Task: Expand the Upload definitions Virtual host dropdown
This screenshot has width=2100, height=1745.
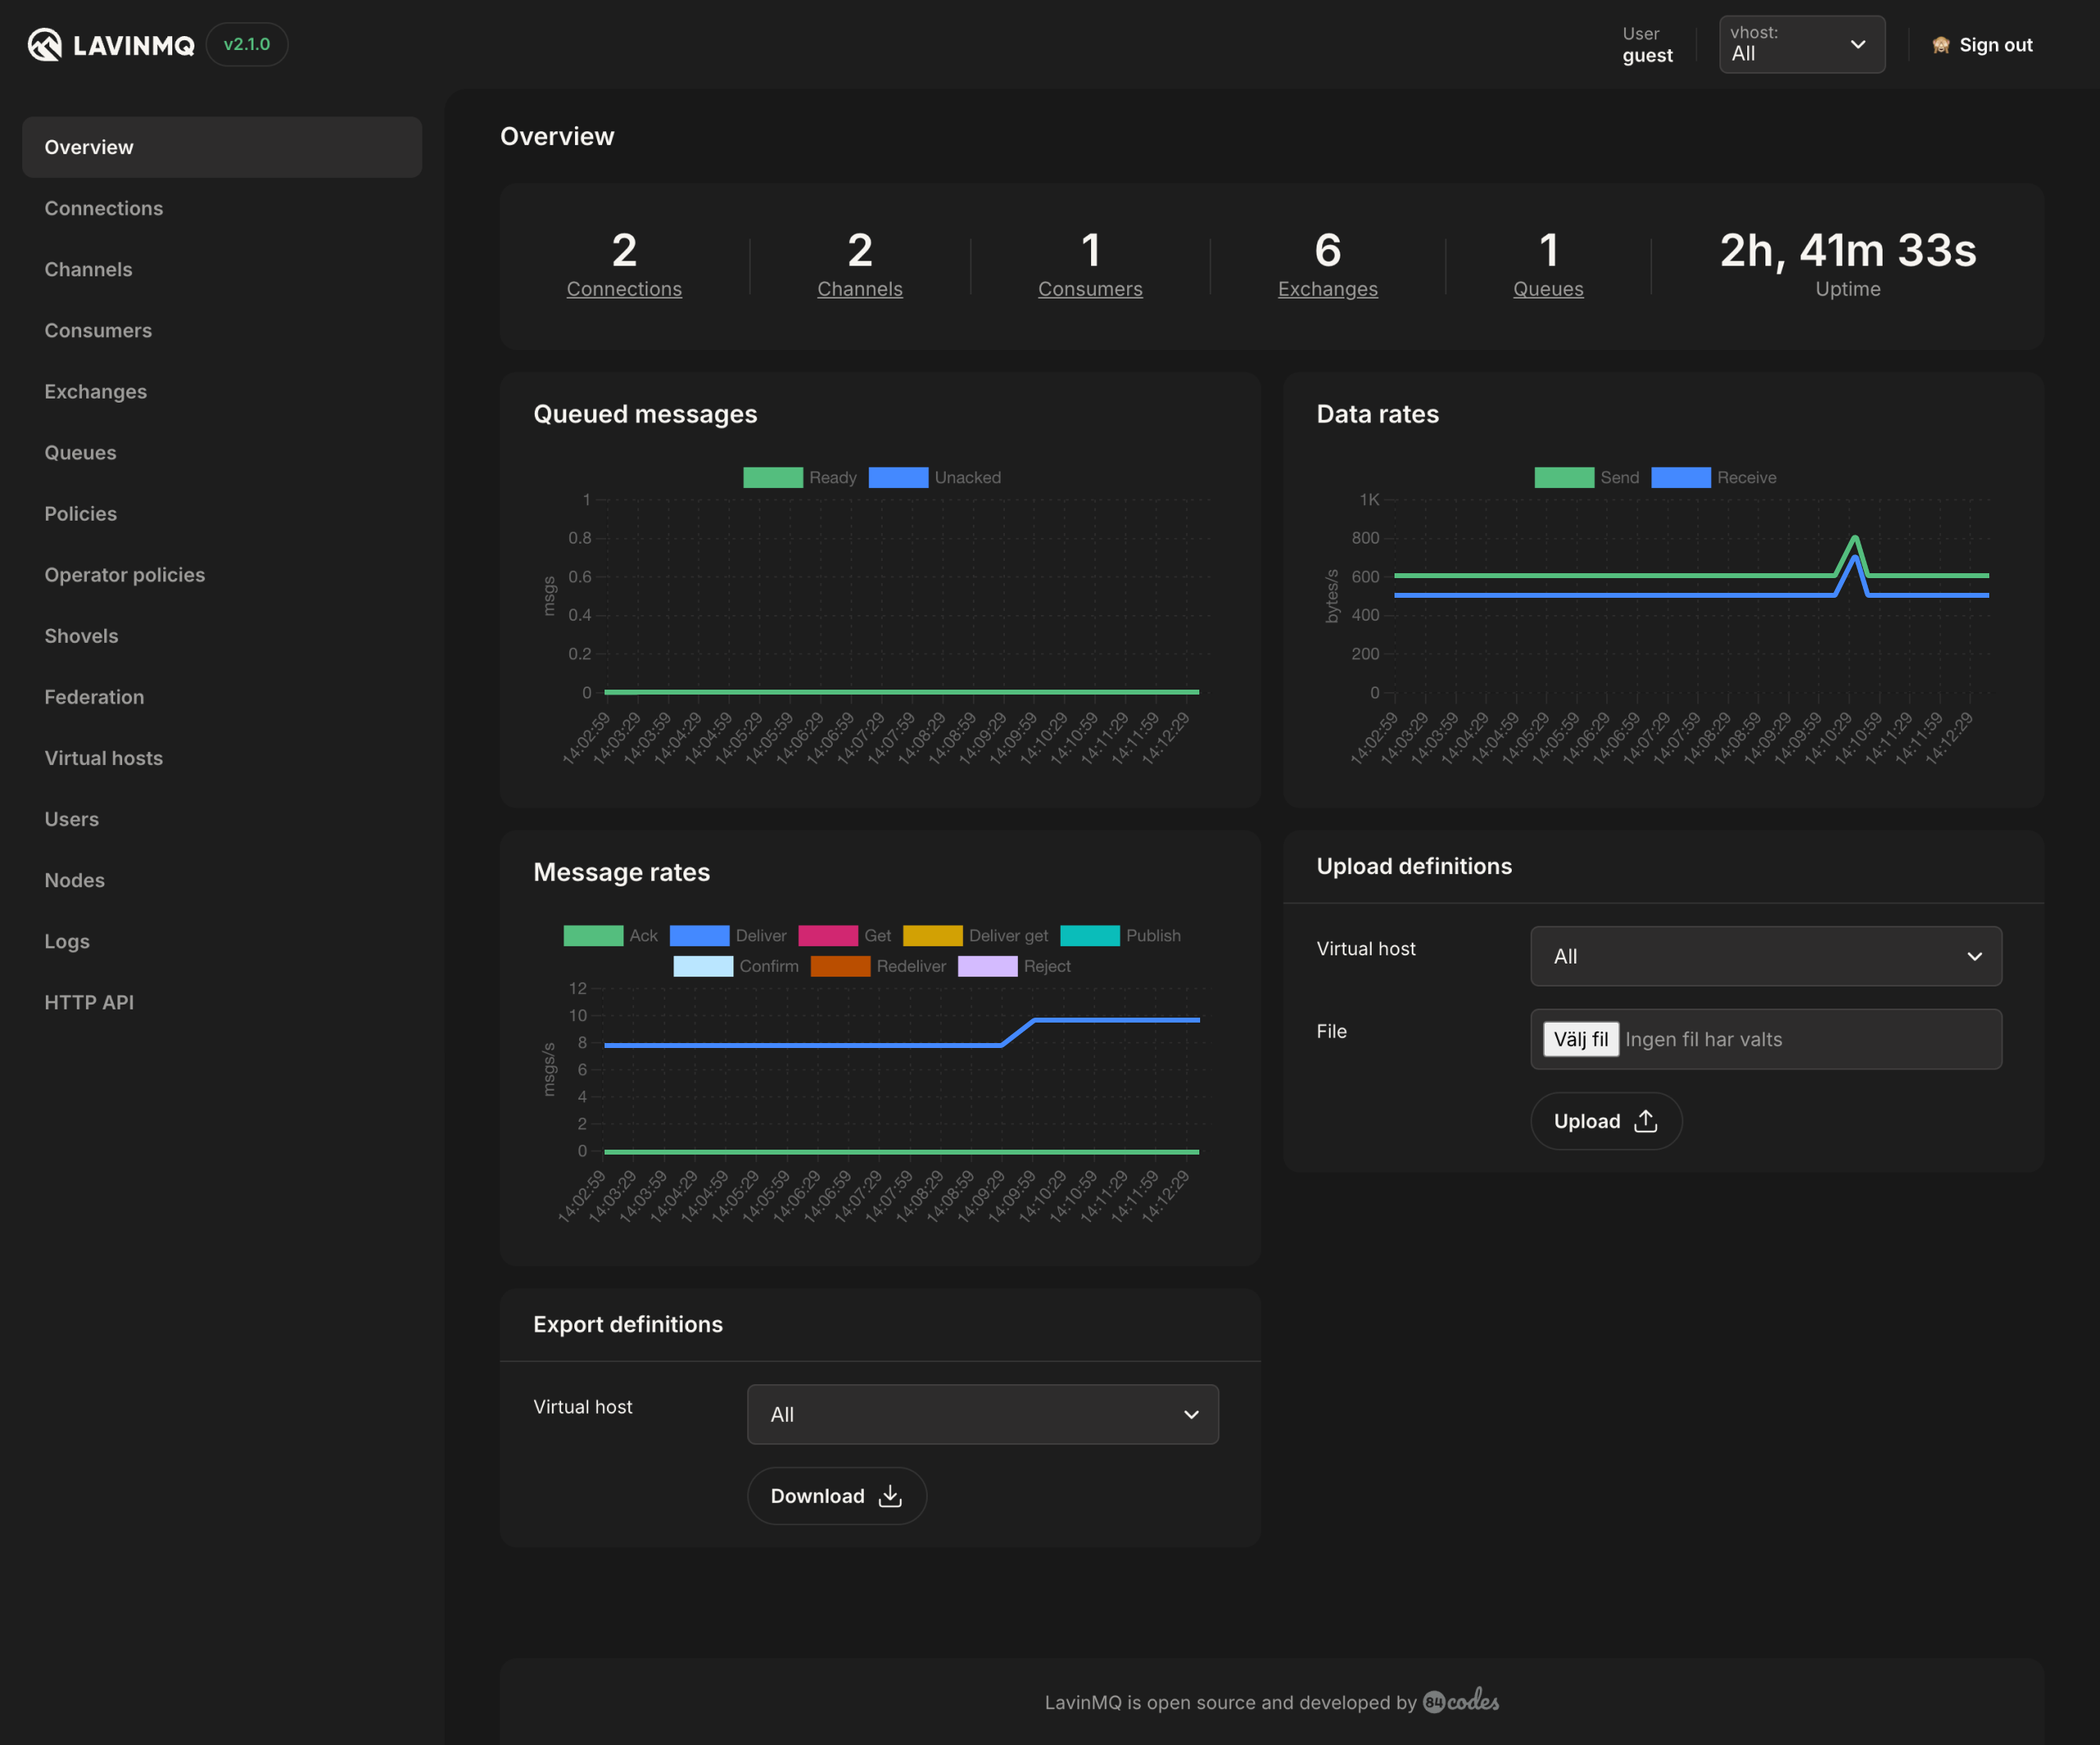Action: click(1765, 955)
